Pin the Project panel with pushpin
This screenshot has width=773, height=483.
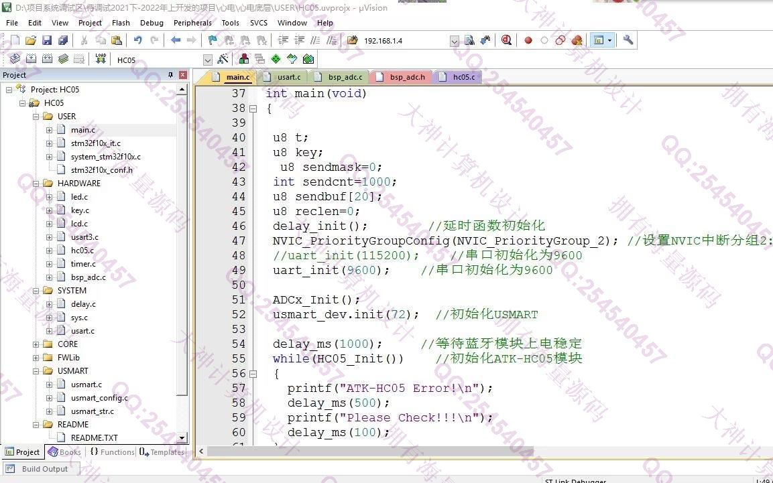tap(170, 75)
